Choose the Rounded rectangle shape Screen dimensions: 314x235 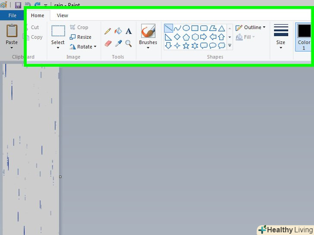coord(204,28)
